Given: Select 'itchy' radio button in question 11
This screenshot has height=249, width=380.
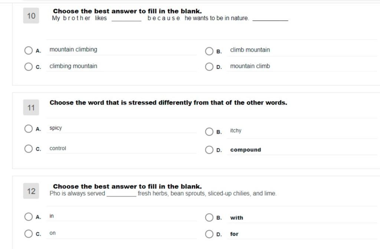Looking at the screenshot, I should 209,132.
